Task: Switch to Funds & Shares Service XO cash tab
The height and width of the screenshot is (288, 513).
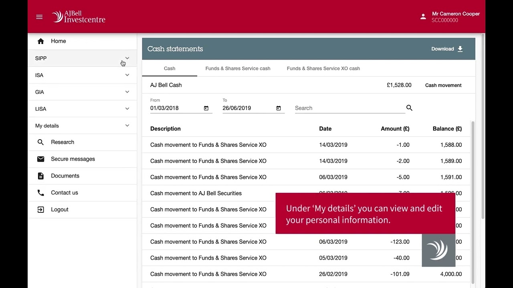Action: click(323, 68)
